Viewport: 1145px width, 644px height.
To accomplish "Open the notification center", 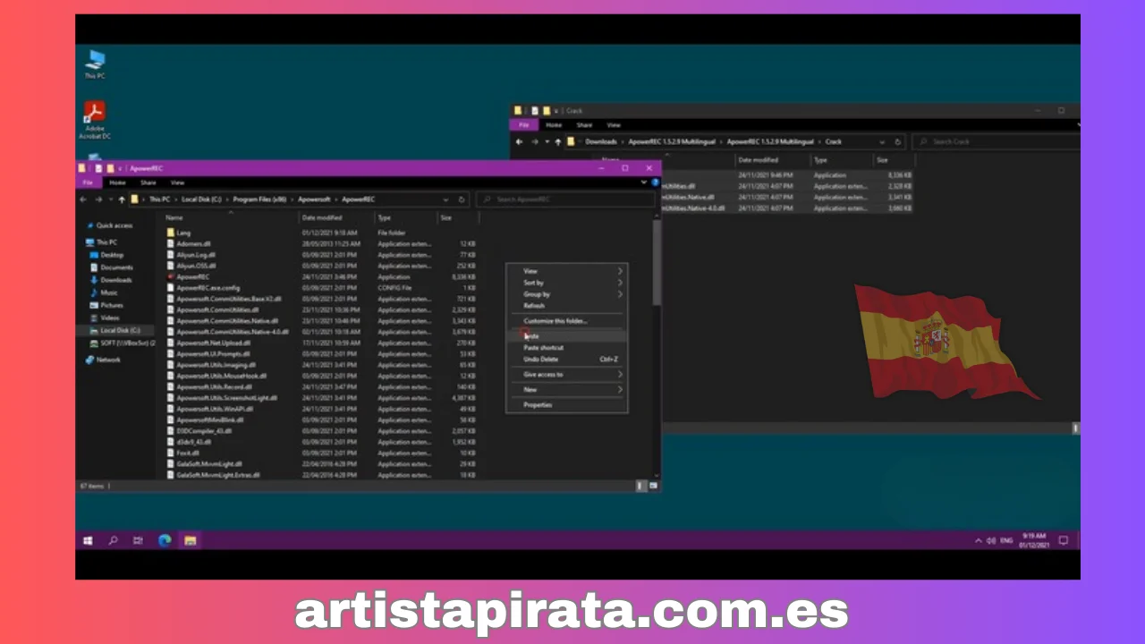I will (1064, 541).
